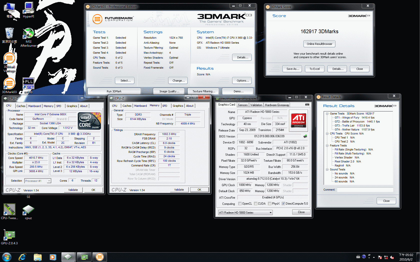Open Internet Explorer from taskbar
The height and width of the screenshot is (262, 420).
[22, 257]
